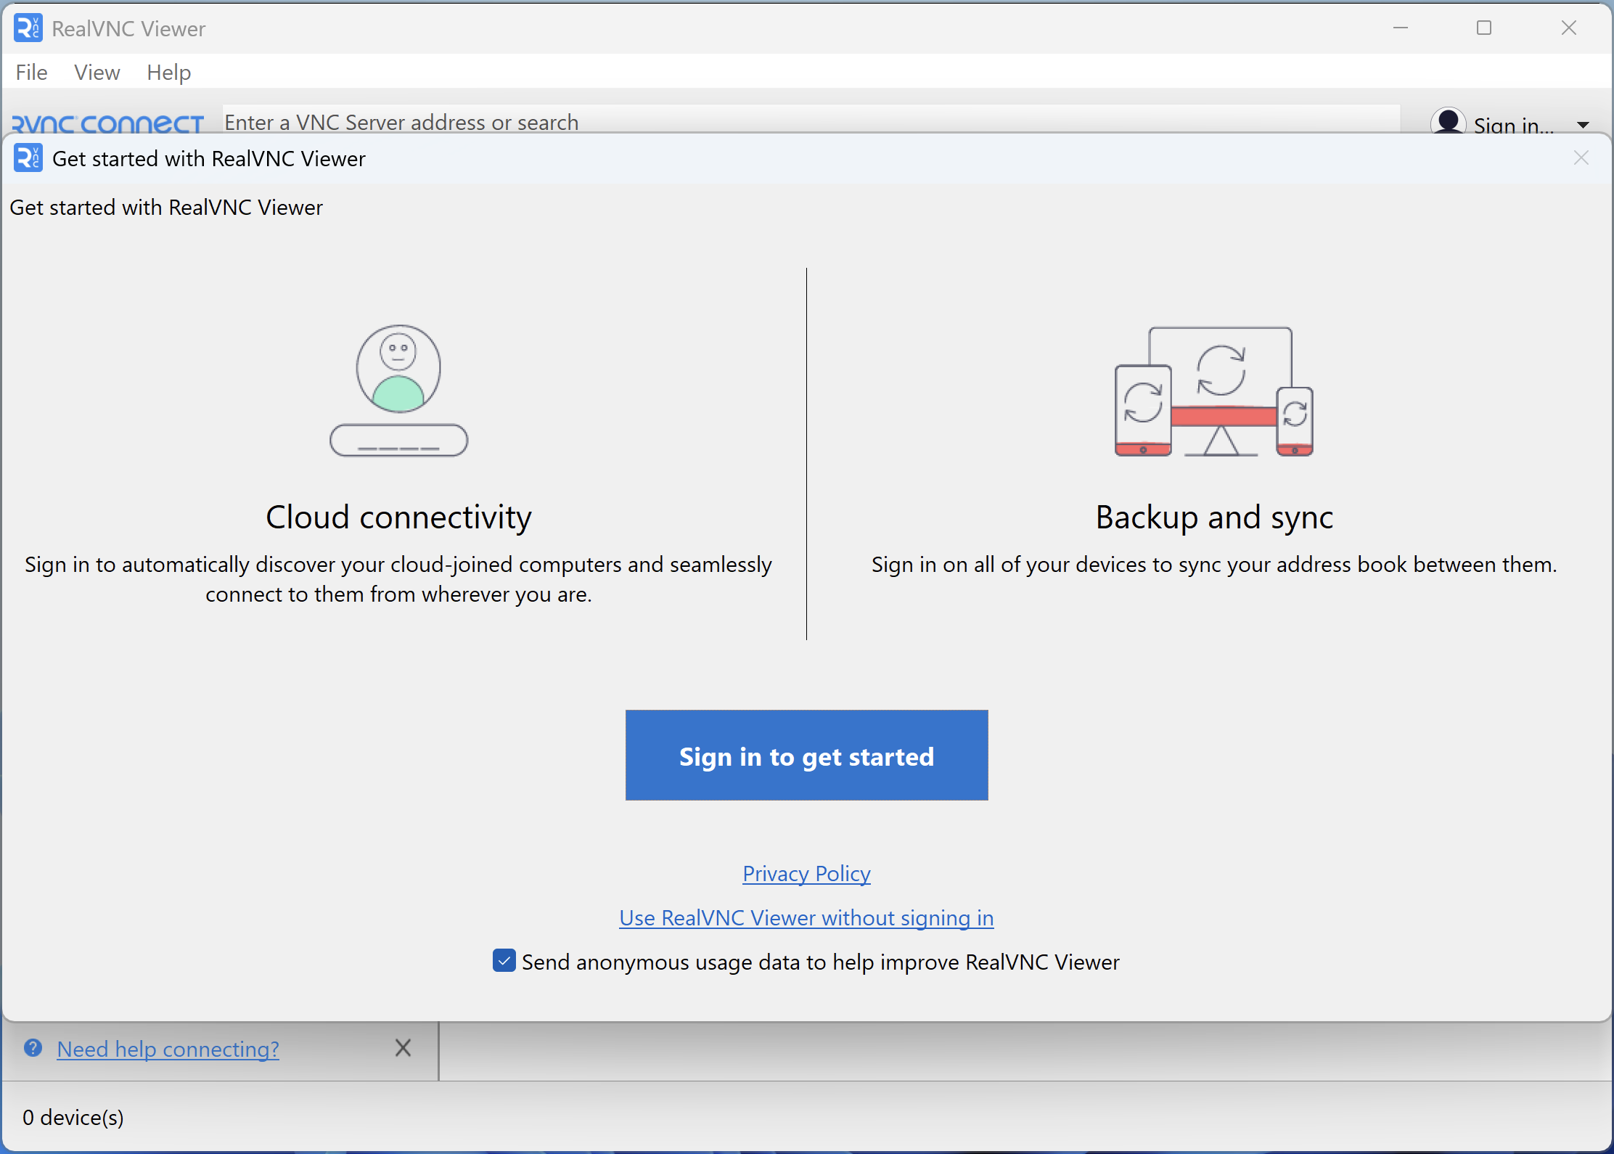Close the RealVNC Viewer main window
The height and width of the screenshot is (1154, 1614).
coord(1568,28)
